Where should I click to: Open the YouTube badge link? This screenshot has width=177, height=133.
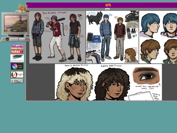17,52
